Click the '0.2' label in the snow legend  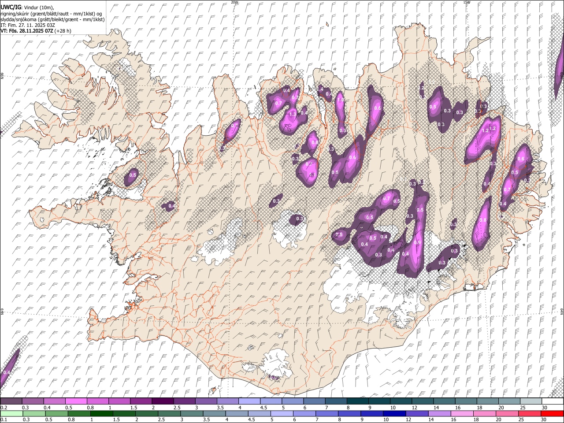tap(4, 408)
